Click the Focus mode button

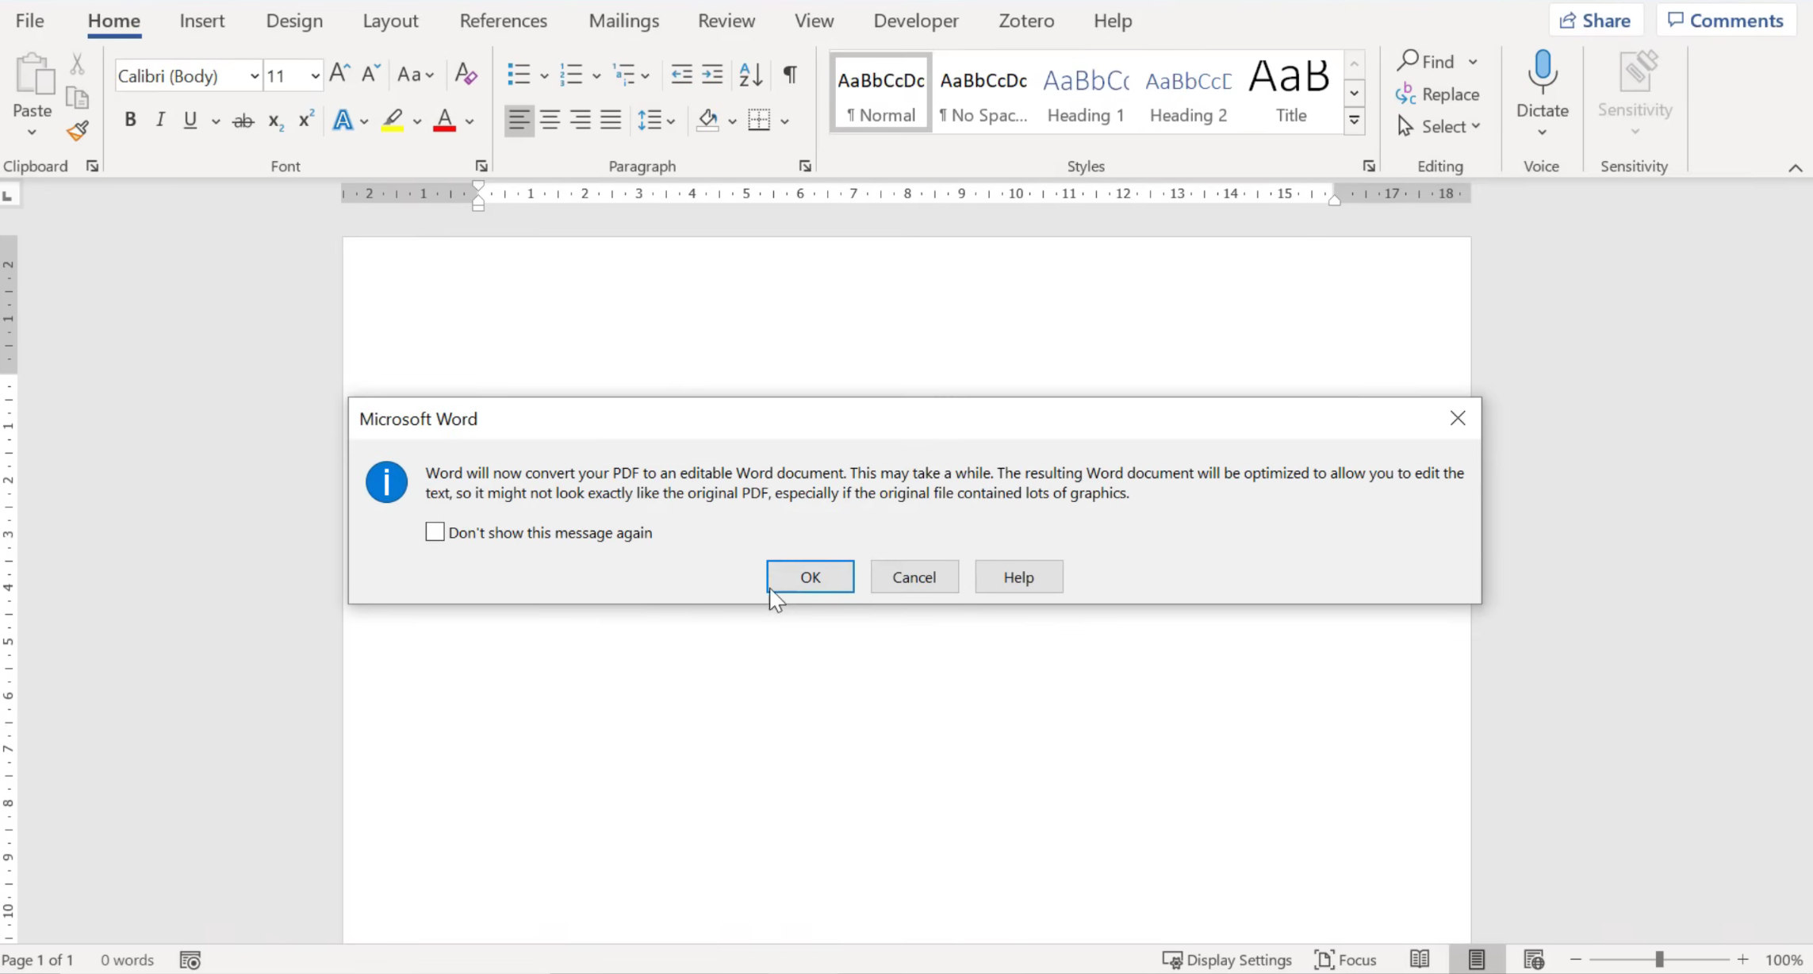1345,960
